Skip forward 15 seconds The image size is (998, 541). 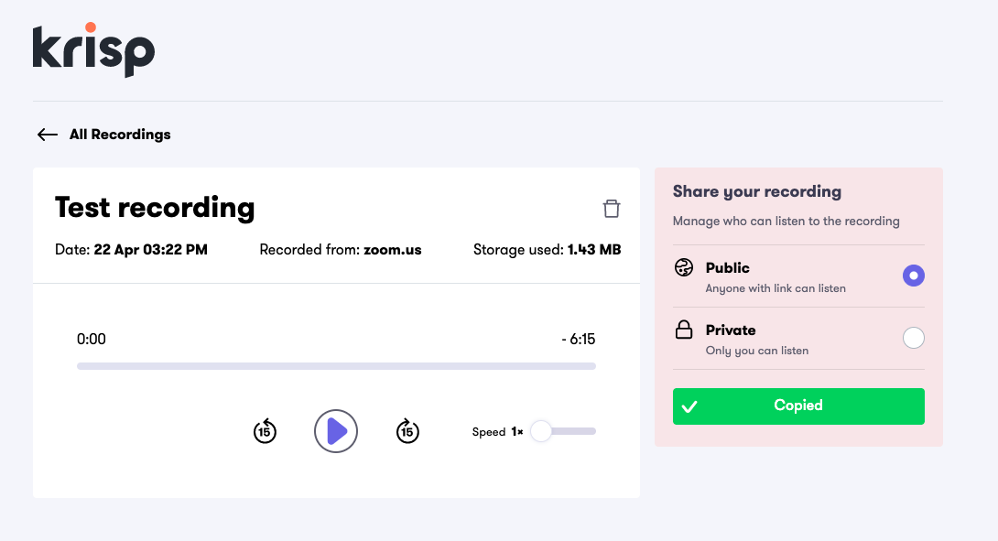click(x=407, y=431)
